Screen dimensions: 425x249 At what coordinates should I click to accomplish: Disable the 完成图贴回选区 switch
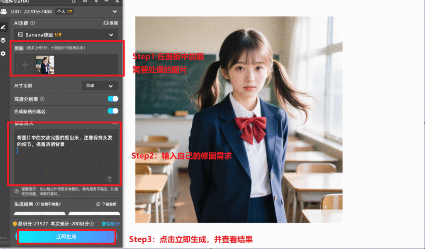coord(112,111)
